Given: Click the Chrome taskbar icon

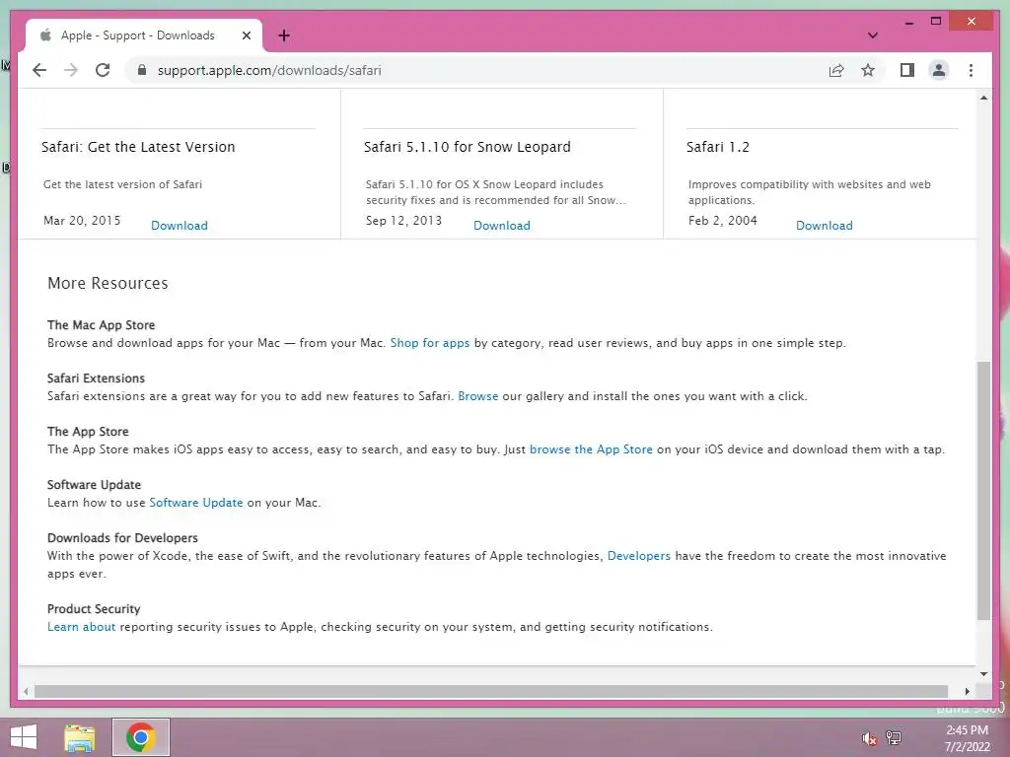Looking at the screenshot, I should click(x=140, y=737).
